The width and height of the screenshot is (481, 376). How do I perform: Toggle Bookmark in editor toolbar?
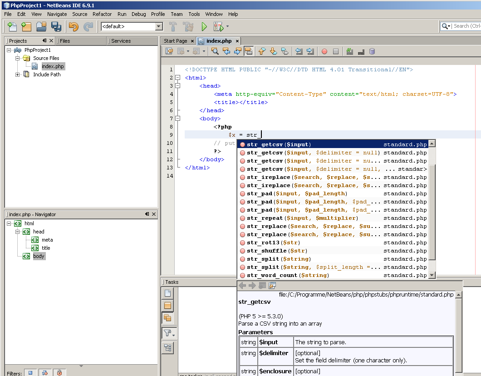(x=285, y=51)
